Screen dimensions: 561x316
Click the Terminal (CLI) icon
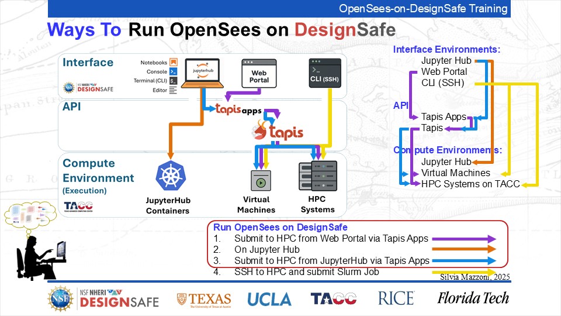(173, 81)
